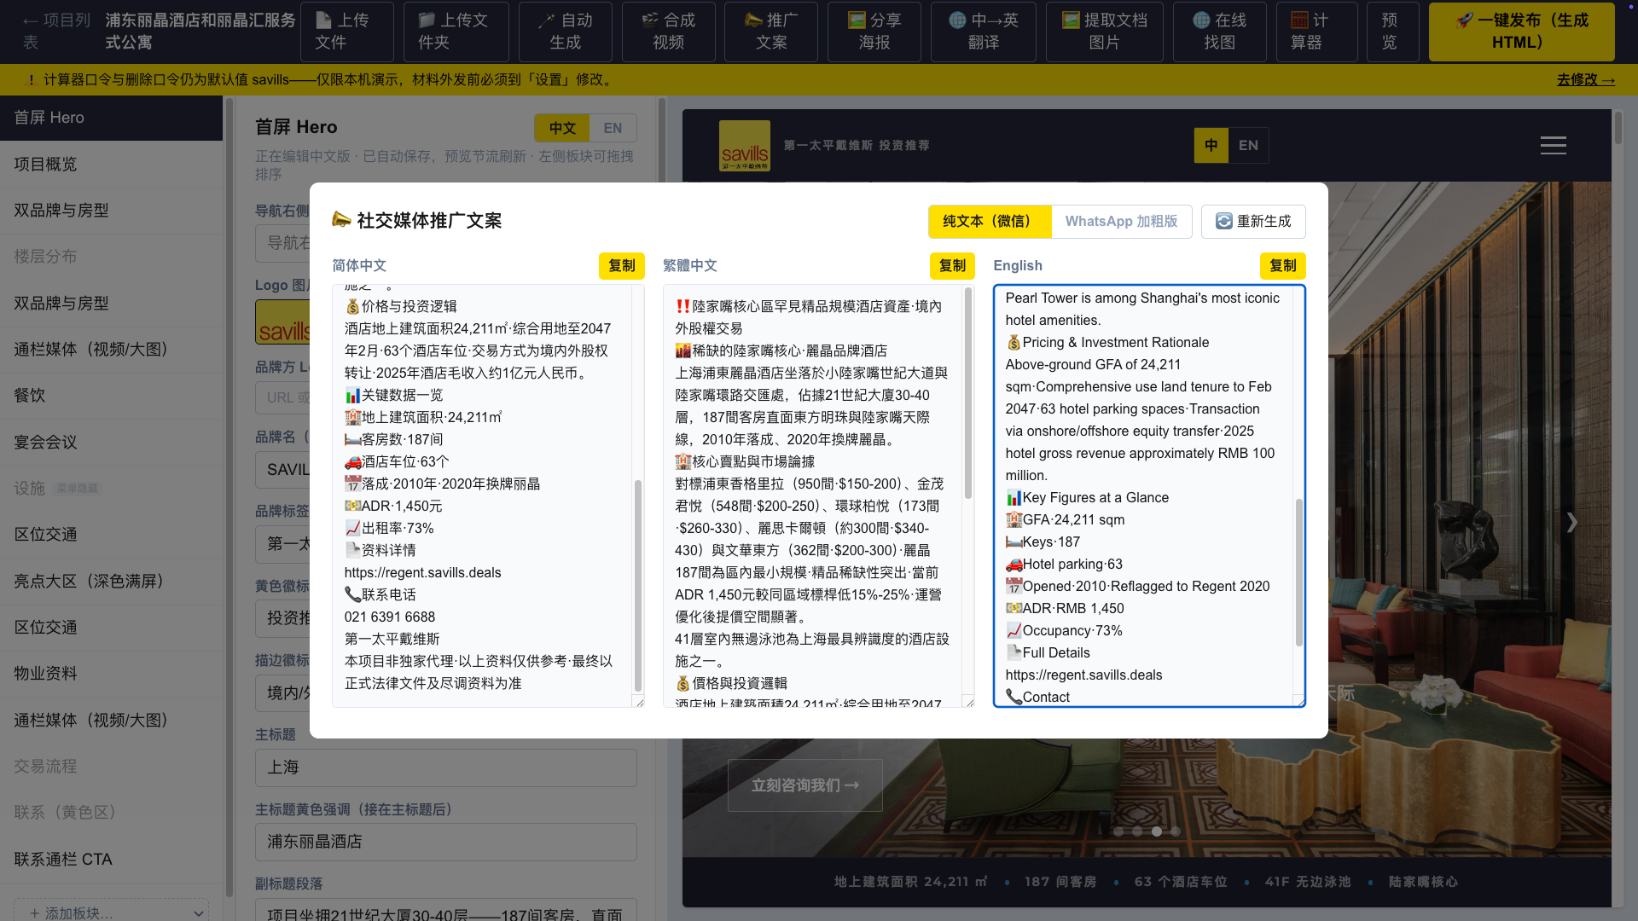Select the 纯文本（微信）format toggle
1638x921 pixels.
990,222
